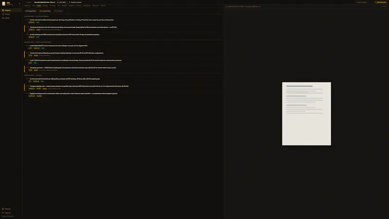The height and width of the screenshot is (219, 389).
Task: Select 'Coordinate all electrical work with mechanical' item
Action: point(123,28)
